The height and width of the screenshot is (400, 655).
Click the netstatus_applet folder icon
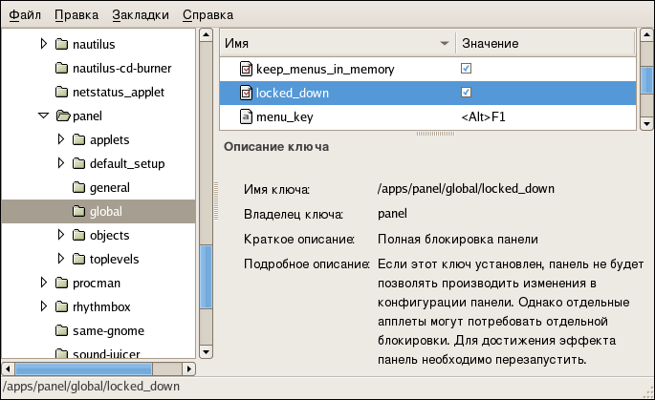(x=62, y=93)
